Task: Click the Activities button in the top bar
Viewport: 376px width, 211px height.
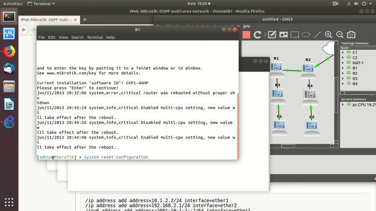Action: pyautogui.click(x=12, y=4)
